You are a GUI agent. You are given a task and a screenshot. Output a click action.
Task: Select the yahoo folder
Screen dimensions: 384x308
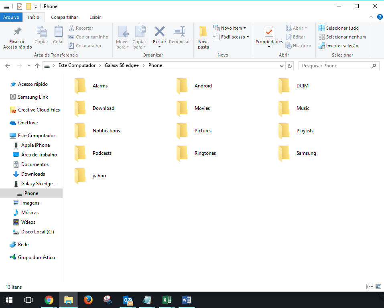90,176
